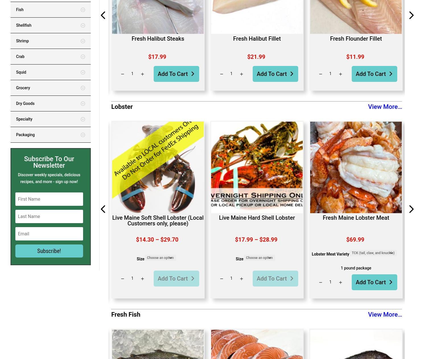Screen dimensions: 424x359
Task: Select the Dry Goods category
Action: coord(51,103)
